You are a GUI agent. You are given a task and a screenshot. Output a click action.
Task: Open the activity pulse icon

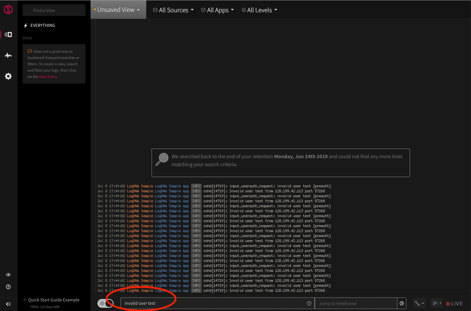(x=8, y=55)
